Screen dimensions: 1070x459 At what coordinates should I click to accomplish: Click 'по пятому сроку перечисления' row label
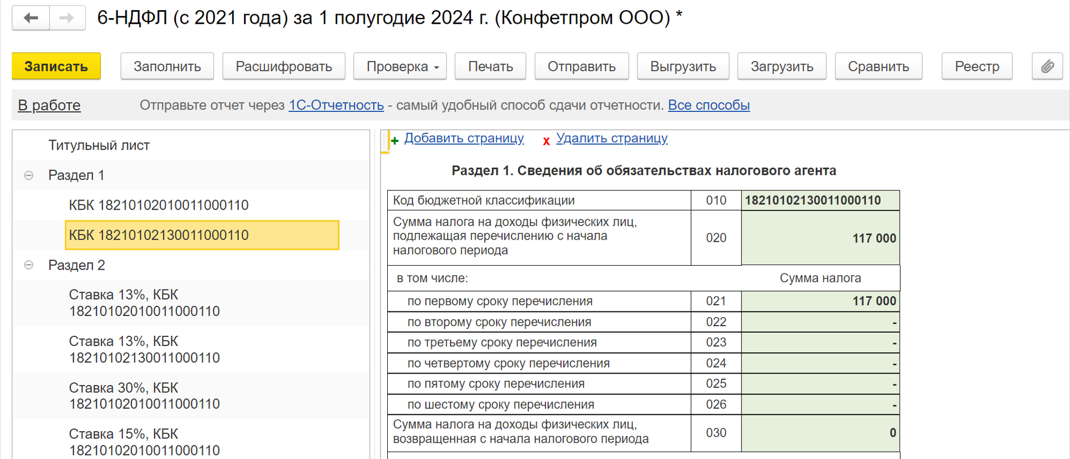pyautogui.click(x=496, y=384)
